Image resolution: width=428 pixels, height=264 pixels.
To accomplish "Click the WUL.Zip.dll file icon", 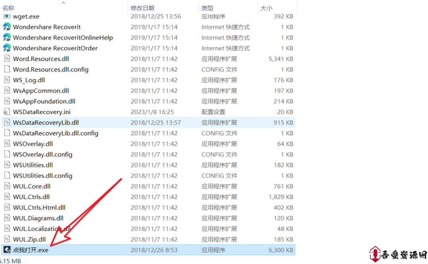I will [x=7, y=239].
